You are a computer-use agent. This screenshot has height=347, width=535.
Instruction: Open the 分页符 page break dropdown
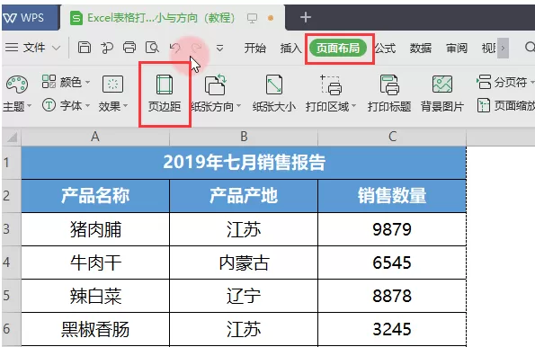(x=505, y=82)
